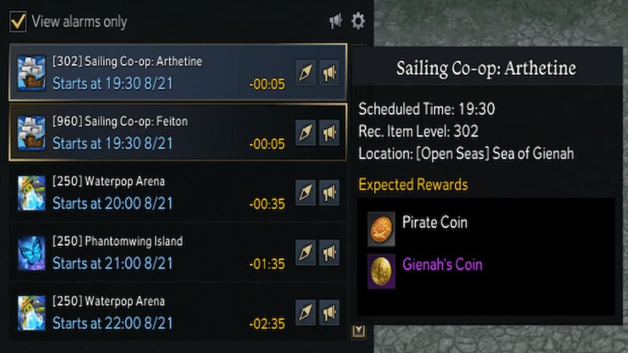Click compass icon for Sailing Co-op: Arthetine

305,74
